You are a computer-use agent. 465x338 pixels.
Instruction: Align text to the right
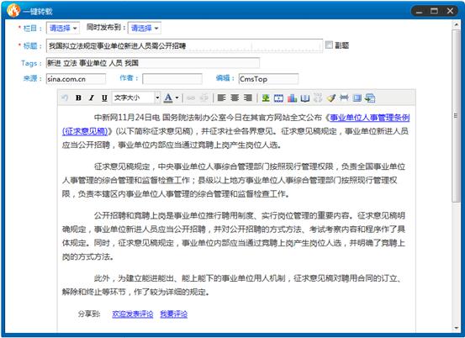click(x=247, y=98)
